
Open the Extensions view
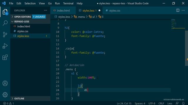point(5,57)
